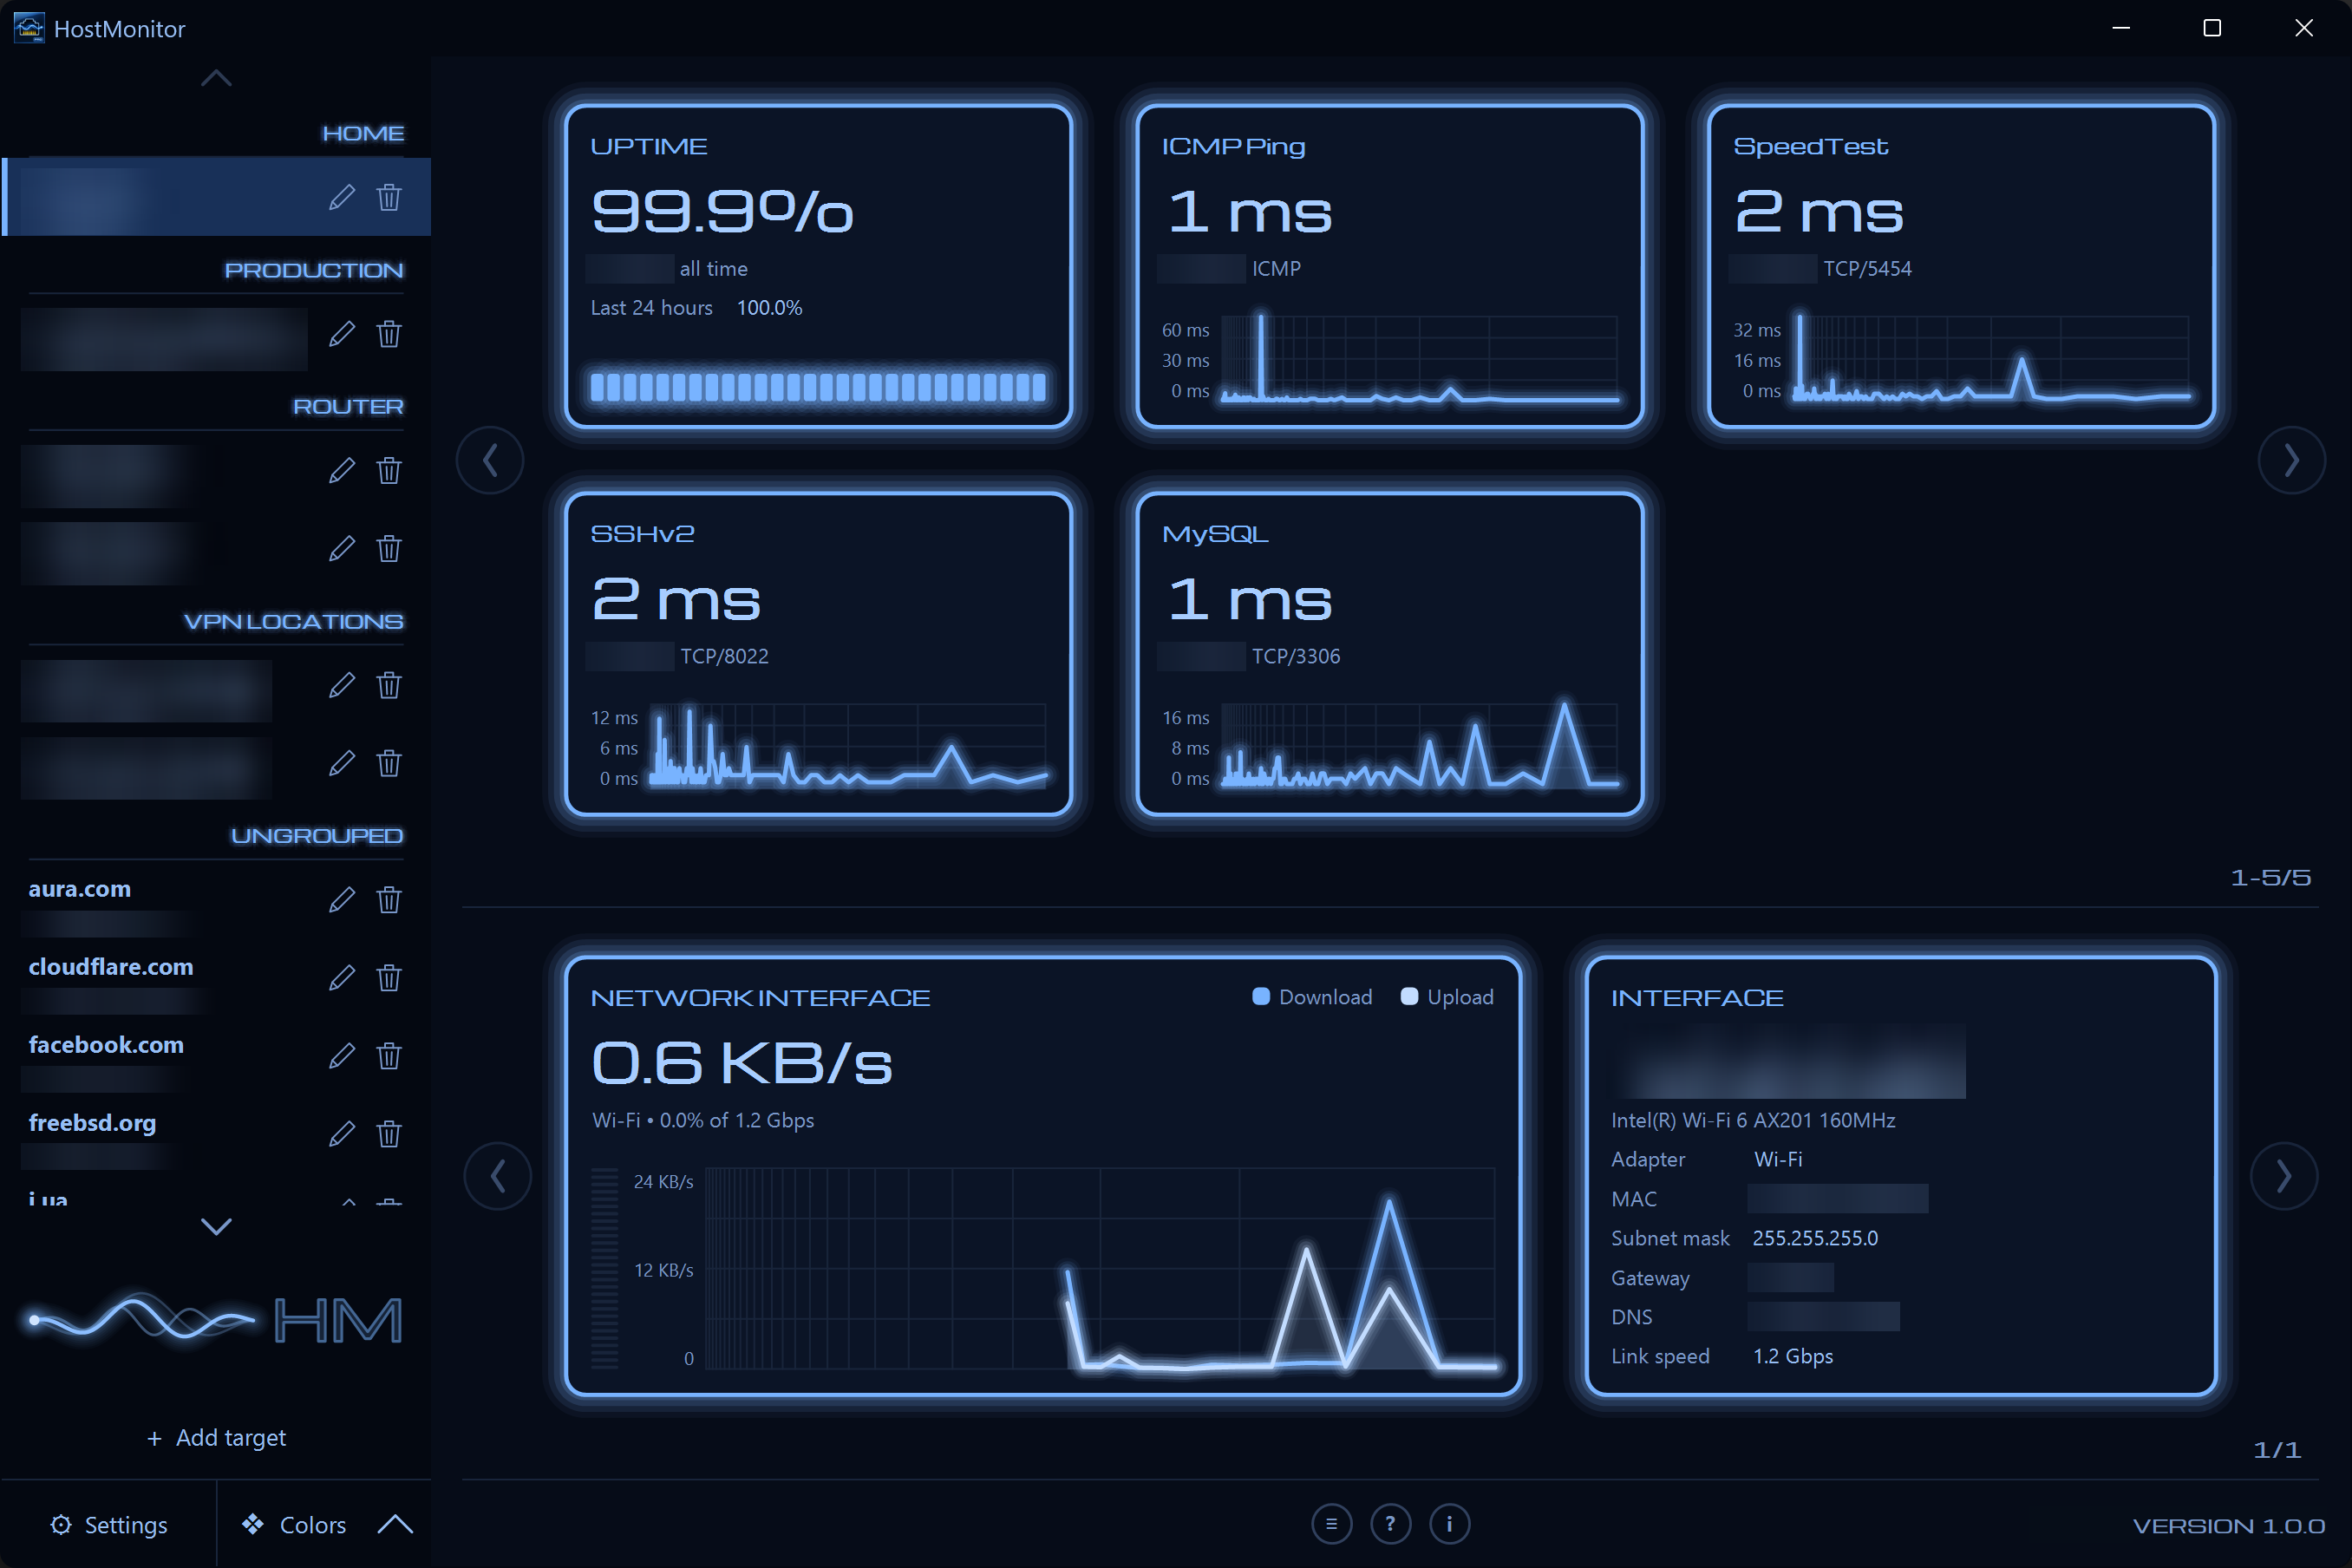Edit the facebook.com target

tap(341, 1055)
